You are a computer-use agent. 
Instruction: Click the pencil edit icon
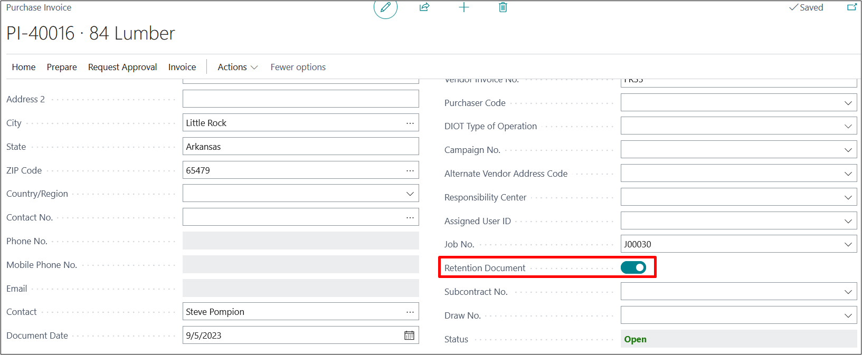(x=385, y=7)
